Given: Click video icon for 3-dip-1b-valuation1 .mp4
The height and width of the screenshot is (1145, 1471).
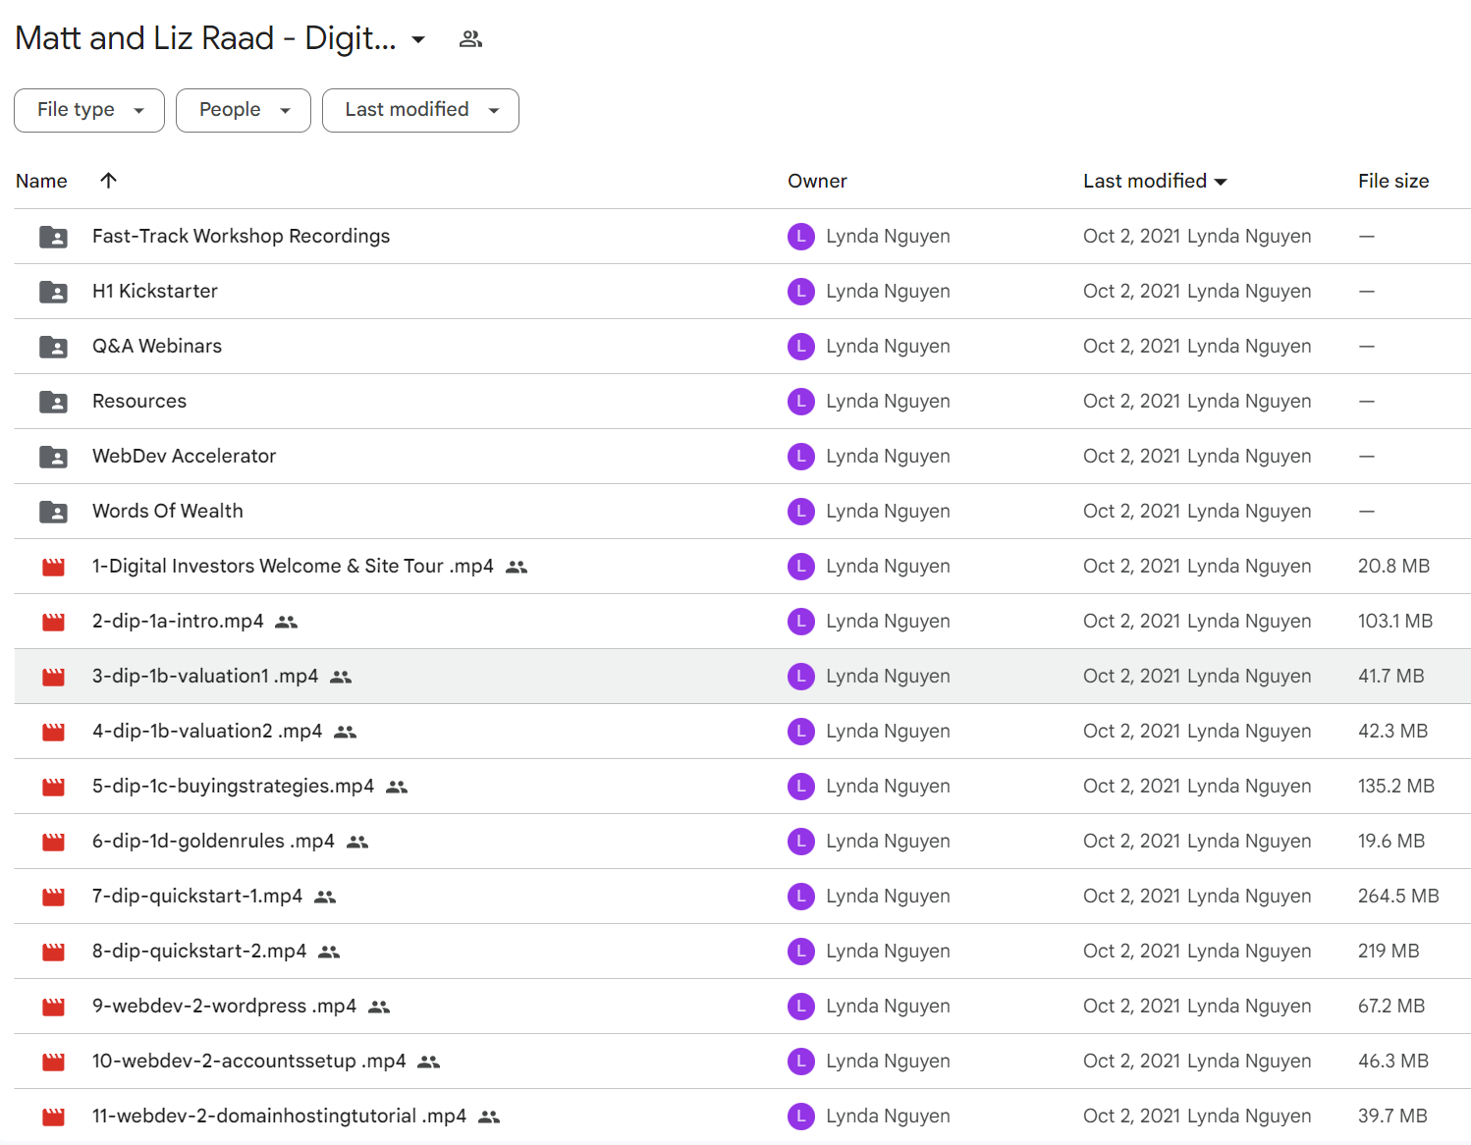Looking at the screenshot, I should (x=53, y=677).
